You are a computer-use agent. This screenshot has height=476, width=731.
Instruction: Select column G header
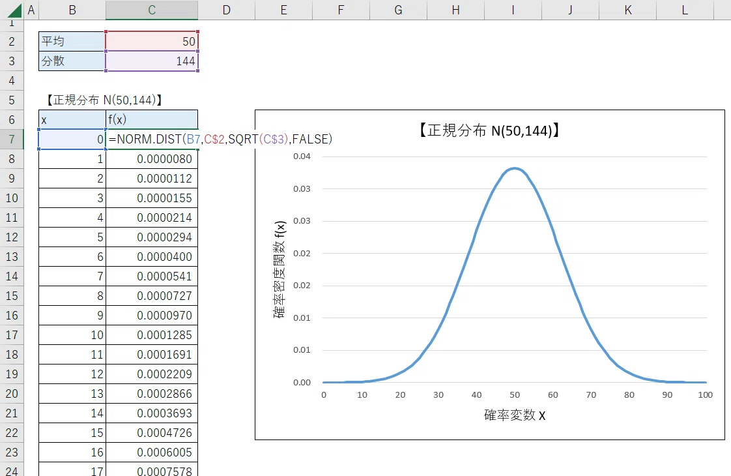coord(398,10)
